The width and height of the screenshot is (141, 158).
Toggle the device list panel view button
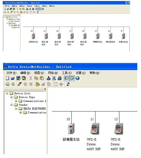(x=66, y=78)
